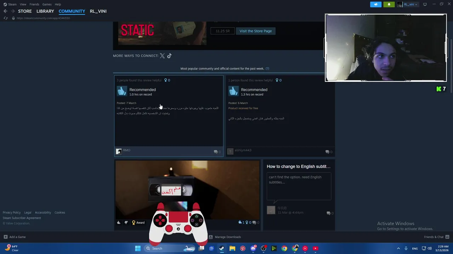The height and width of the screenshot is (254, 453).
Task: Open File Explorer from the taskbar
Action: point(232,248)
